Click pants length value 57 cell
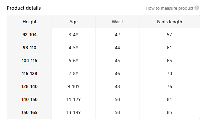207x121 pixels. coord(169,35)
